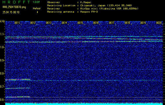Click the meteor count value 4
165x105 pixels.
point(37,12)
